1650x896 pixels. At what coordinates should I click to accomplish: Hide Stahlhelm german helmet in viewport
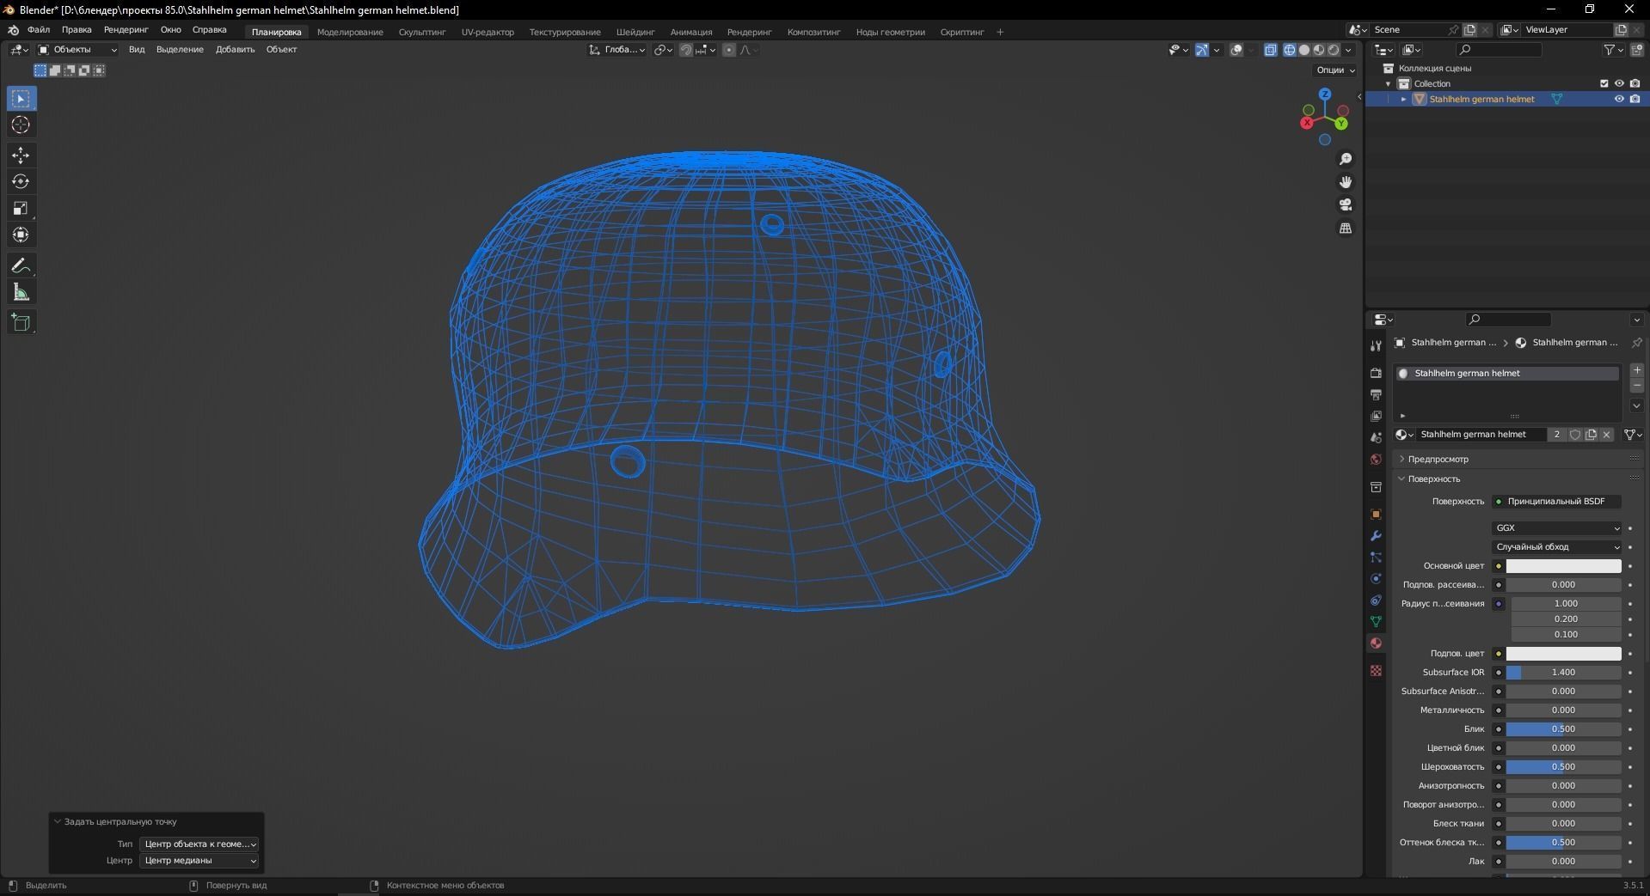[1619, 99]
